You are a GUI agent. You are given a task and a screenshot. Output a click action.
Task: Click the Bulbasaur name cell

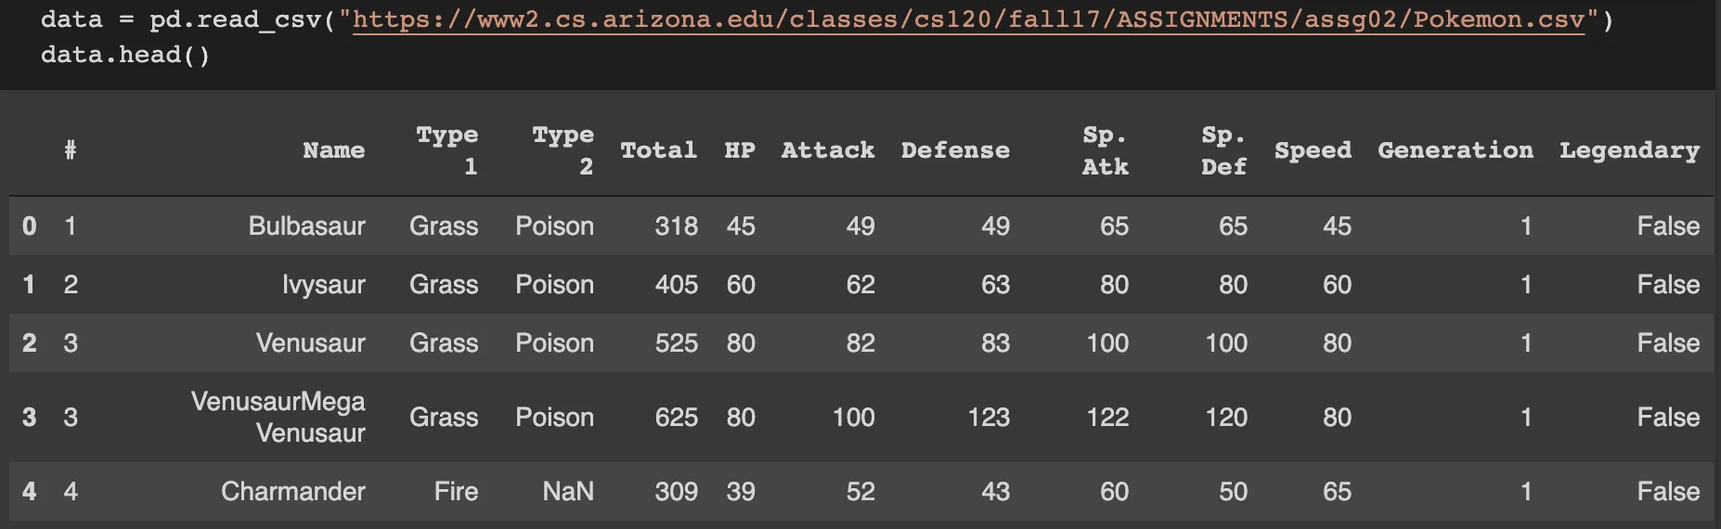pyautogui.click(x=306, y=226)
